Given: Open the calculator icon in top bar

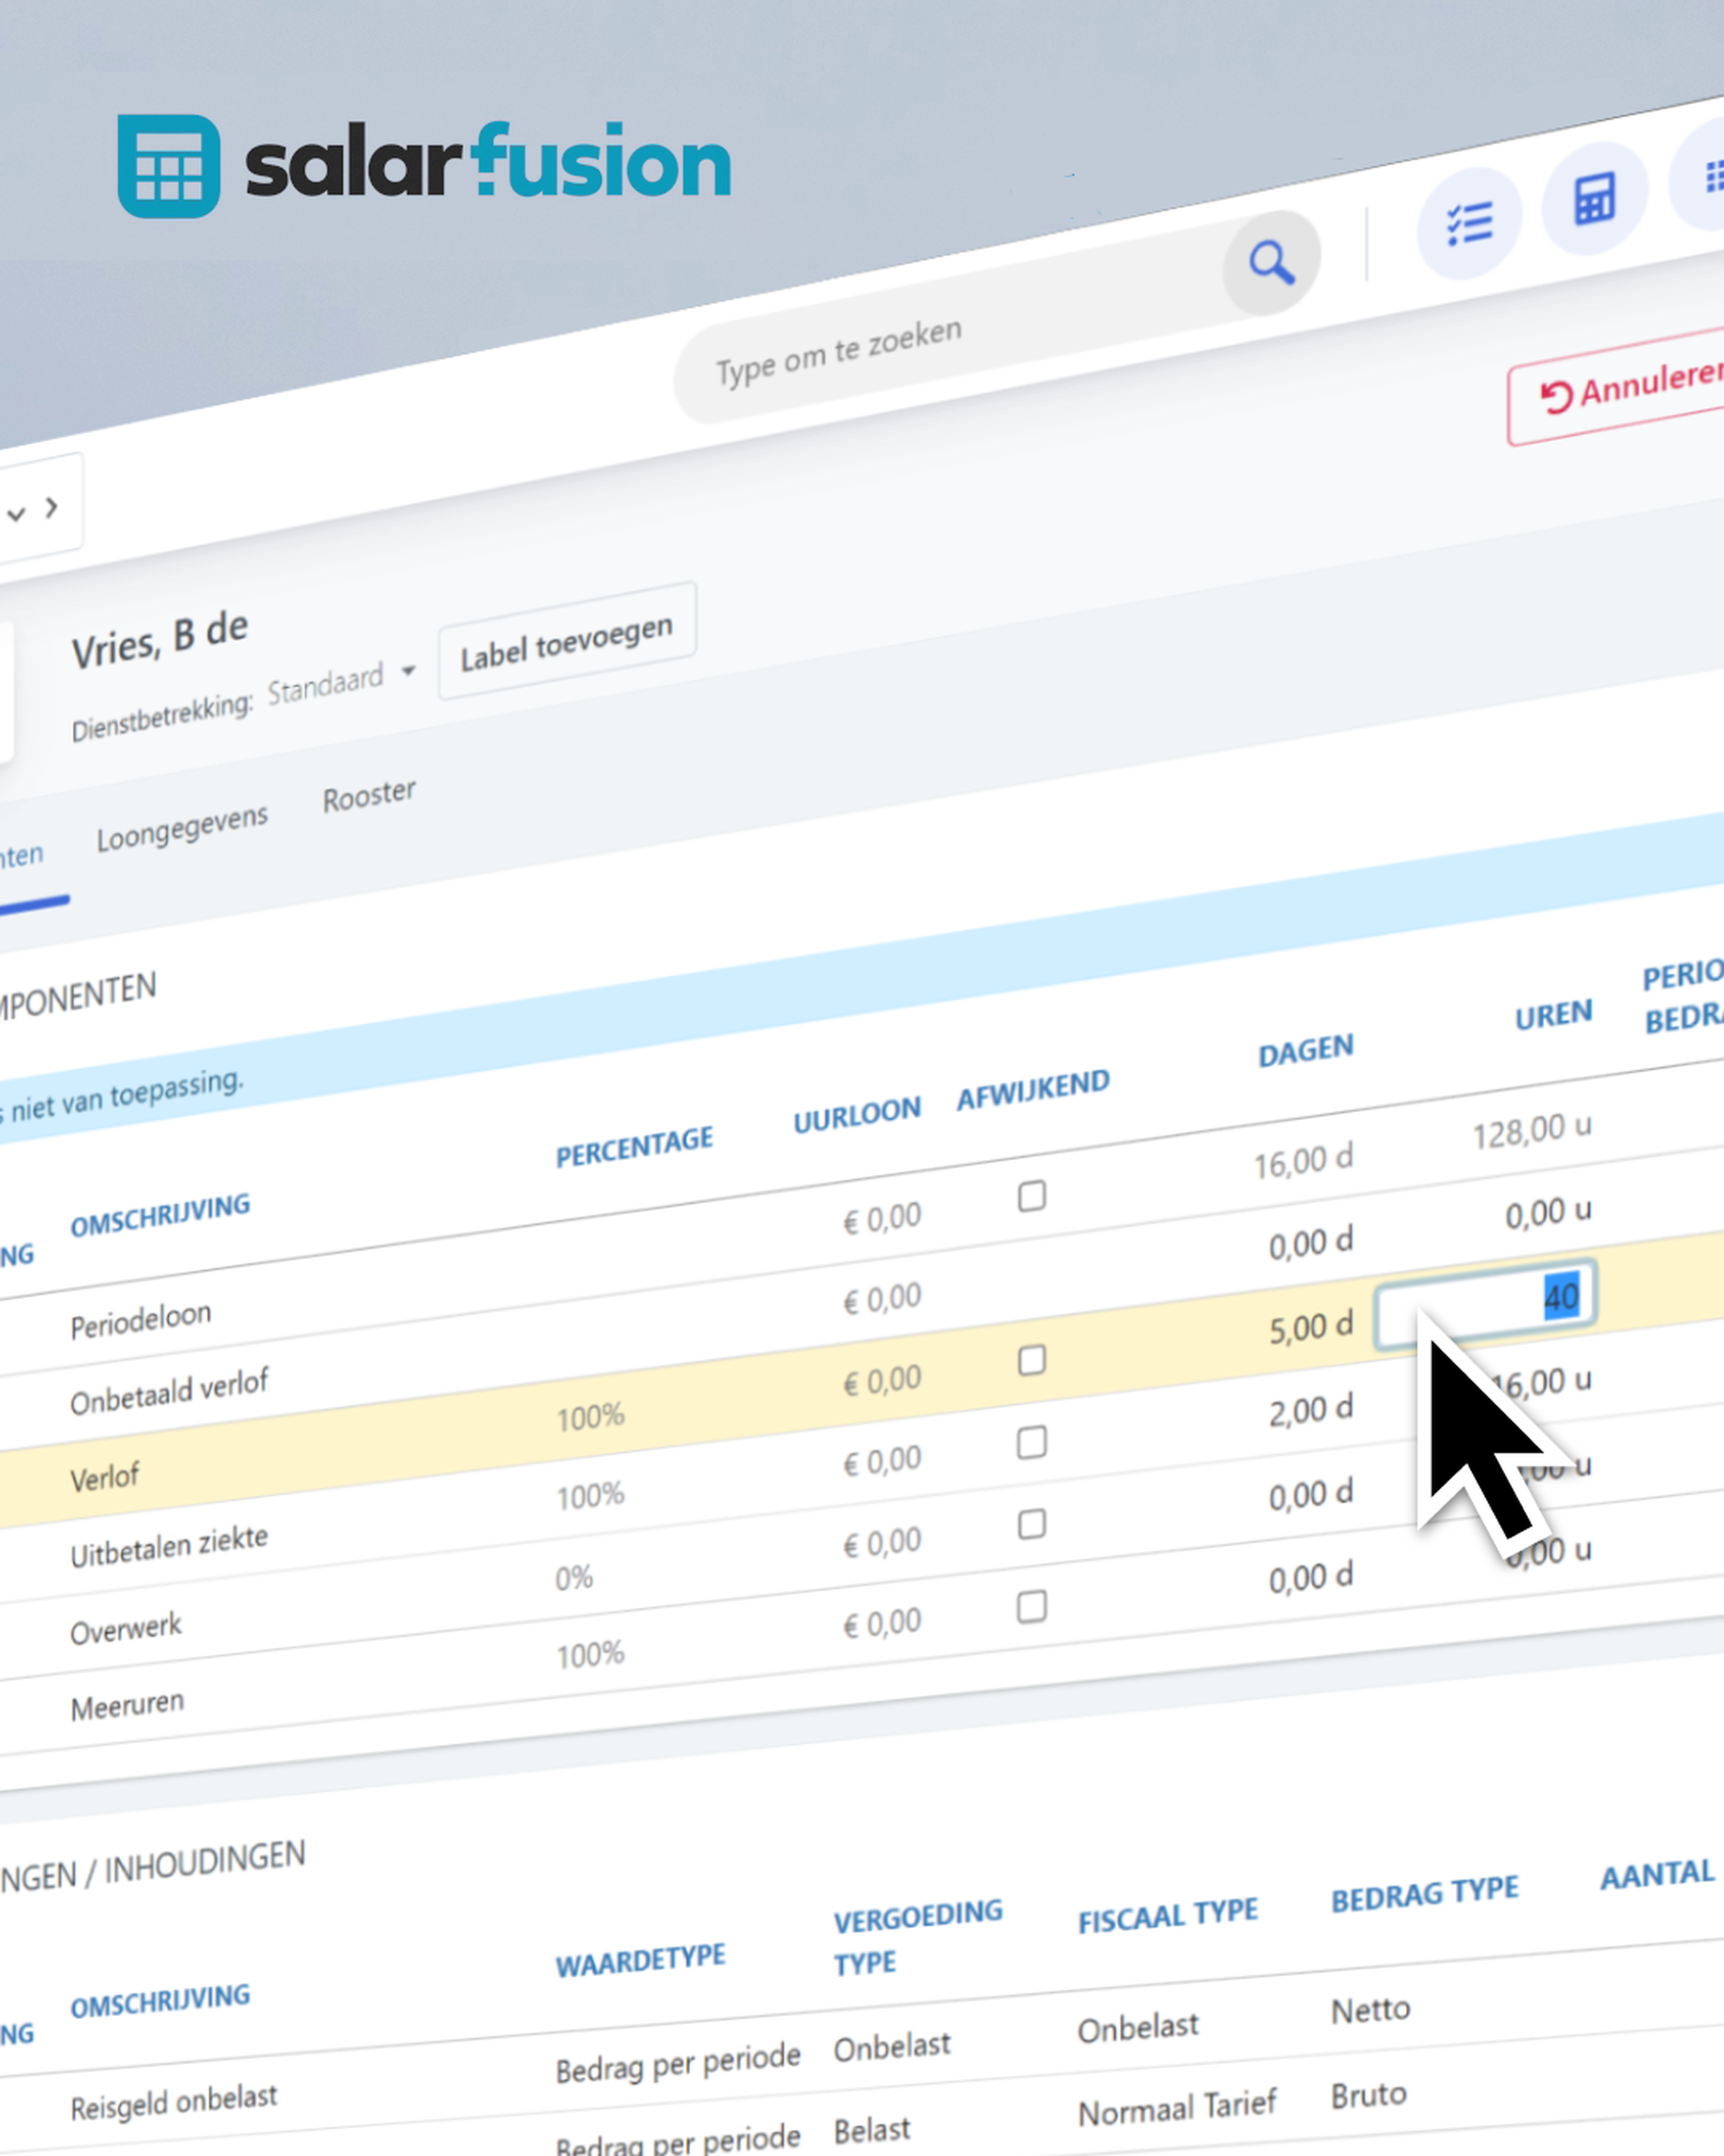Looking at the screenshot, I should pyautogui.click(x=1594, y=199).
